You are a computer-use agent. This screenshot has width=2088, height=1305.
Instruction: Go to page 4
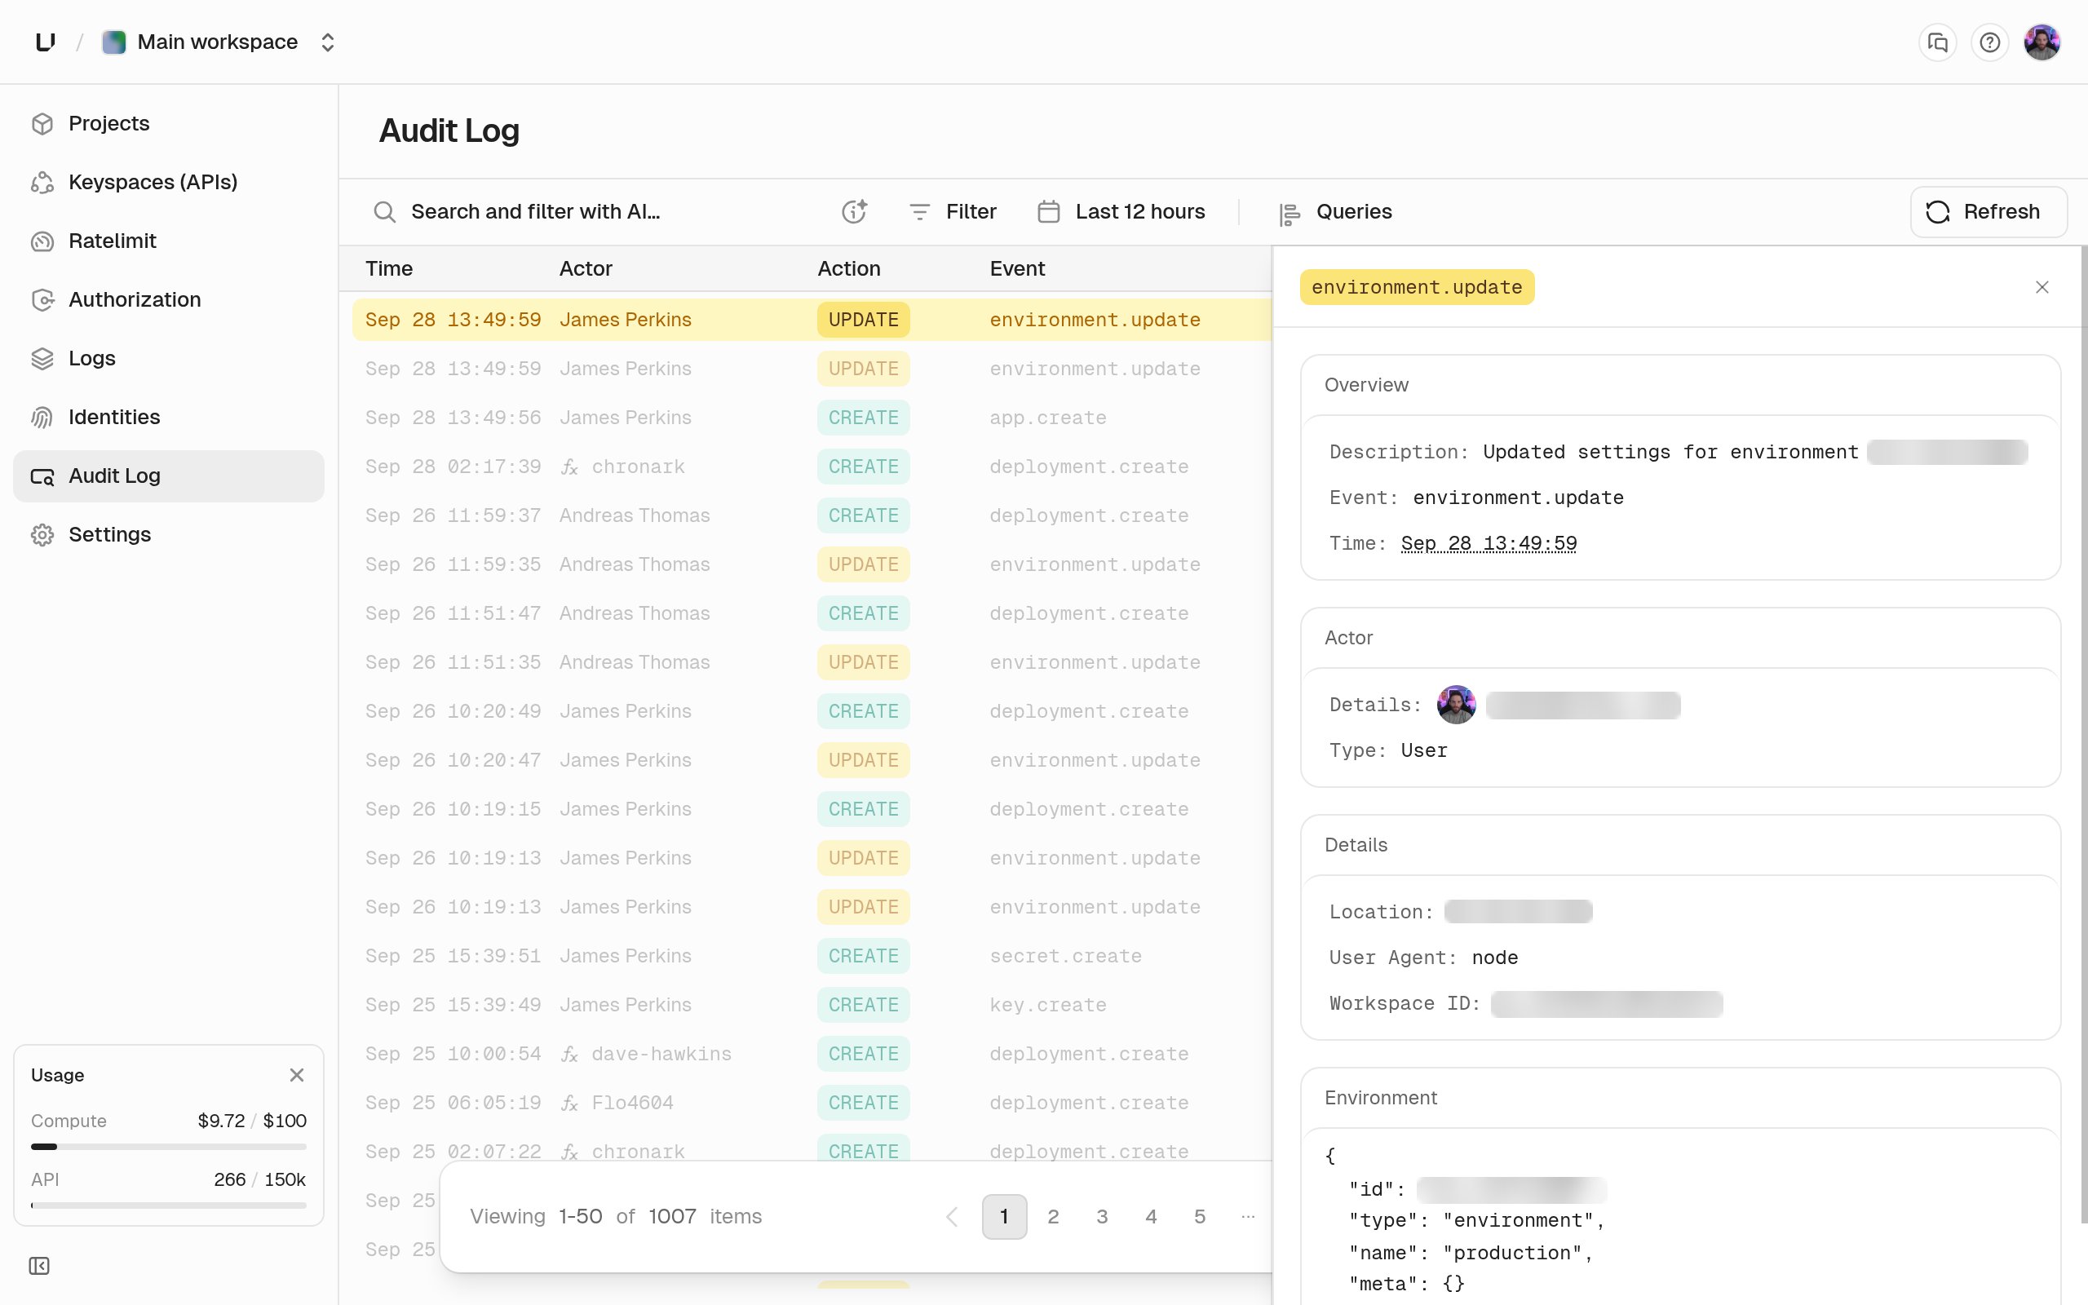coord(1151,1217)
